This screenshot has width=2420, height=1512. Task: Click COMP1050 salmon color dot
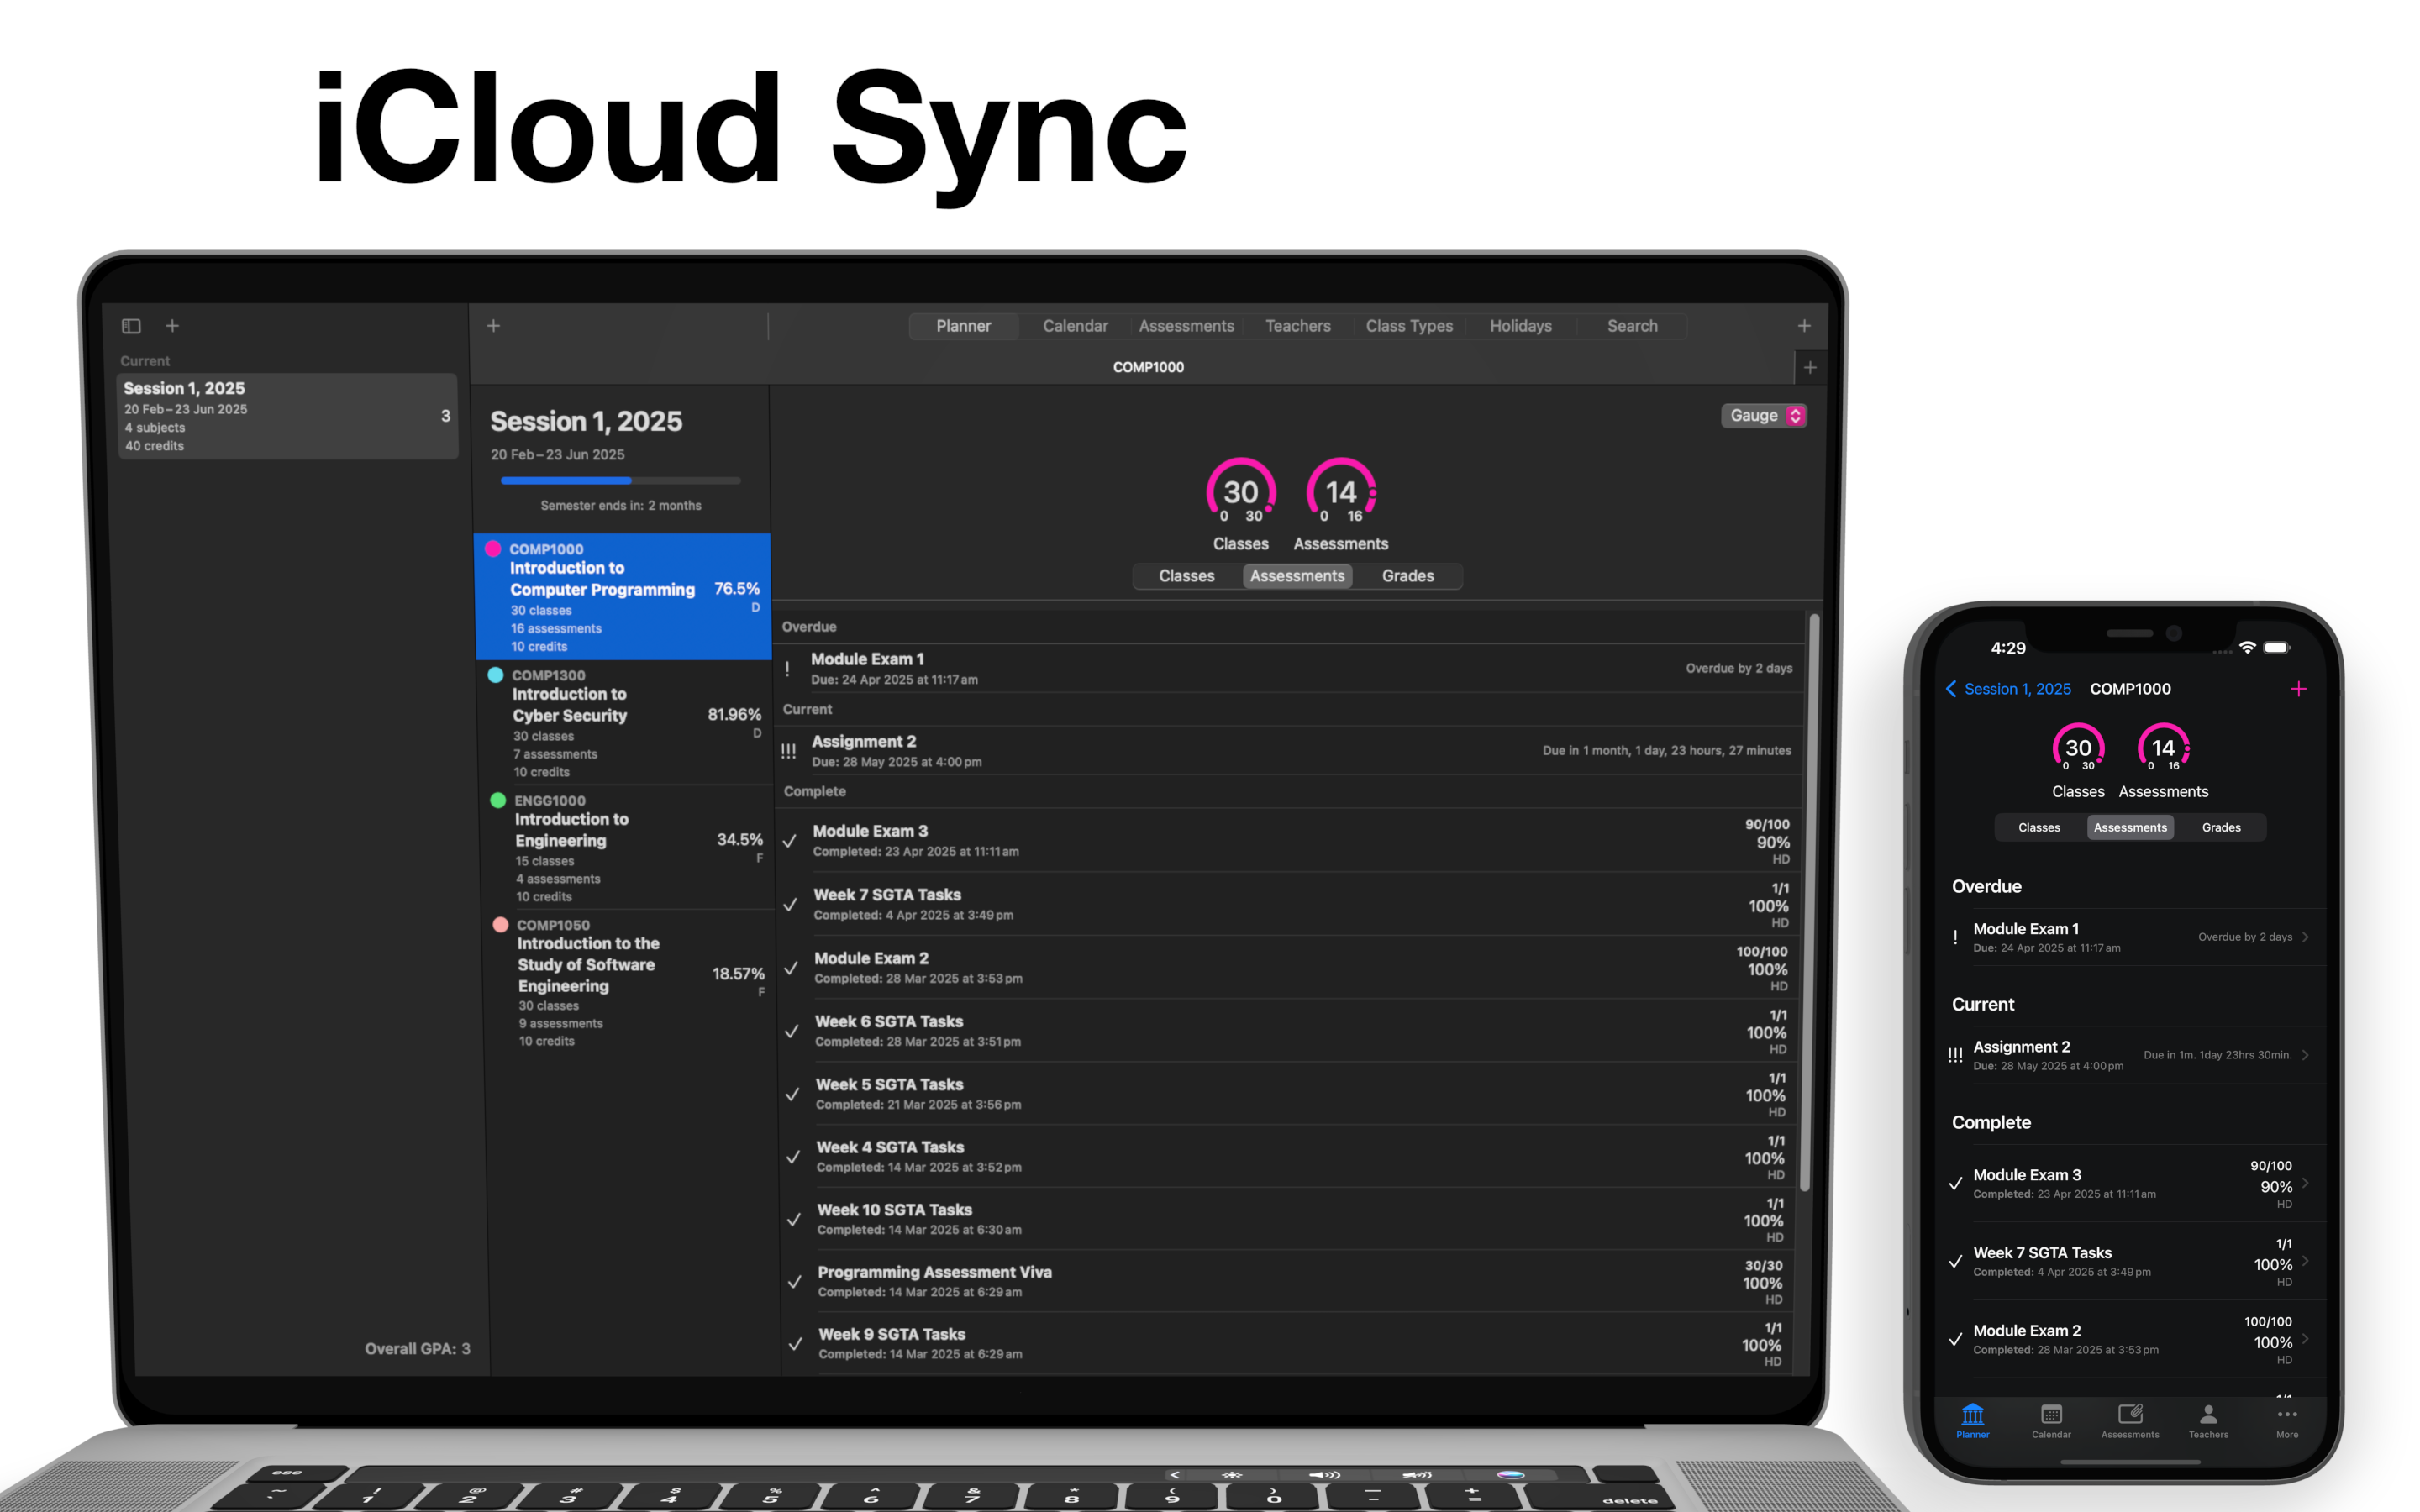pos(500,924)
